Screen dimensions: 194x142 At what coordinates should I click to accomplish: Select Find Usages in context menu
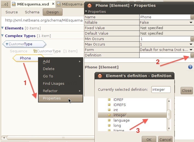[x=53, y=84]
